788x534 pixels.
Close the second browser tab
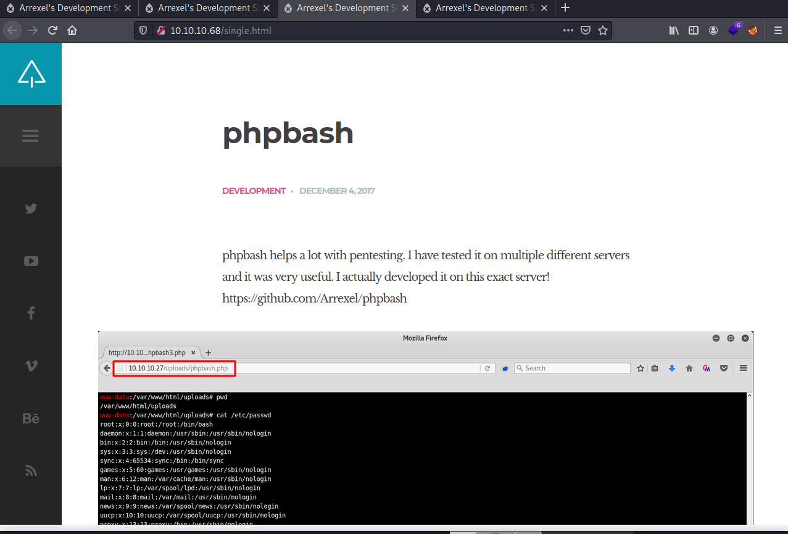(x=266, y=8)
